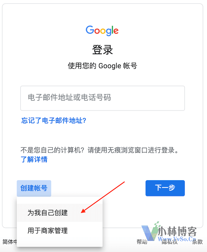Open the 了解详情 link

tap(34, 159)
